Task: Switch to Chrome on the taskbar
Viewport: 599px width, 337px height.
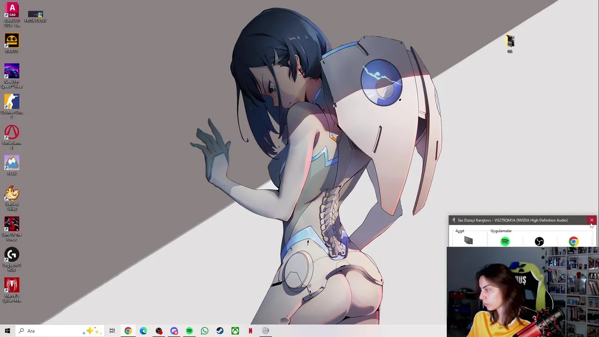Action: click(x=128, y=331)
